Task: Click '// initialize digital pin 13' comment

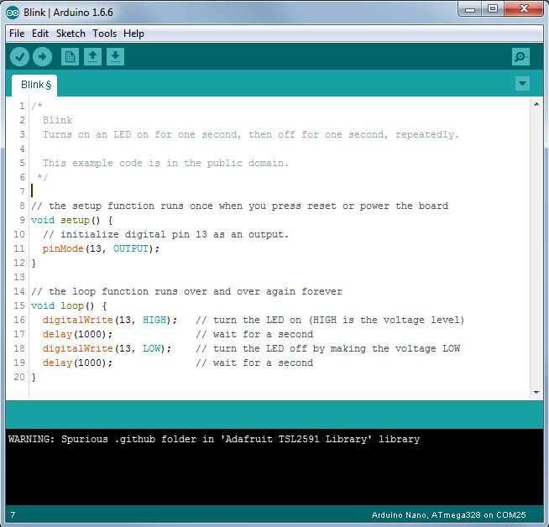Action: point(166,234)
